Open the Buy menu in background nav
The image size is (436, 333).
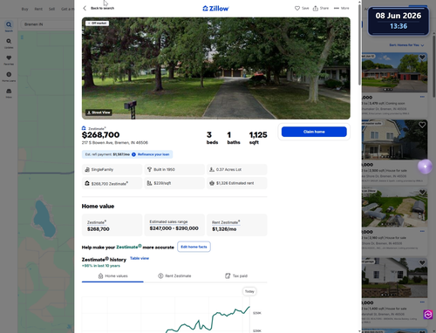click(x=25, y=9)
